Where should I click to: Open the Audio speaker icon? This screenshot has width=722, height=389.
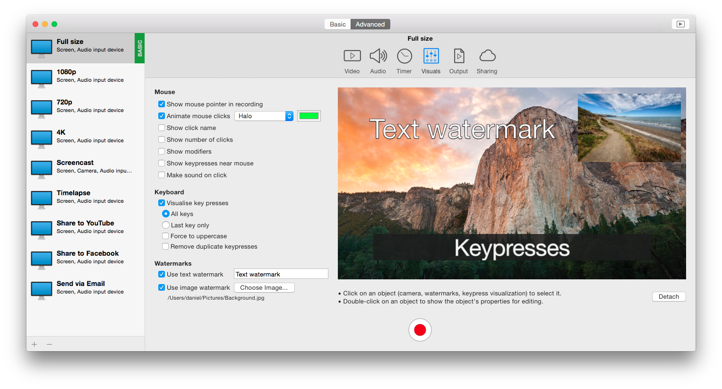(378, 56)
